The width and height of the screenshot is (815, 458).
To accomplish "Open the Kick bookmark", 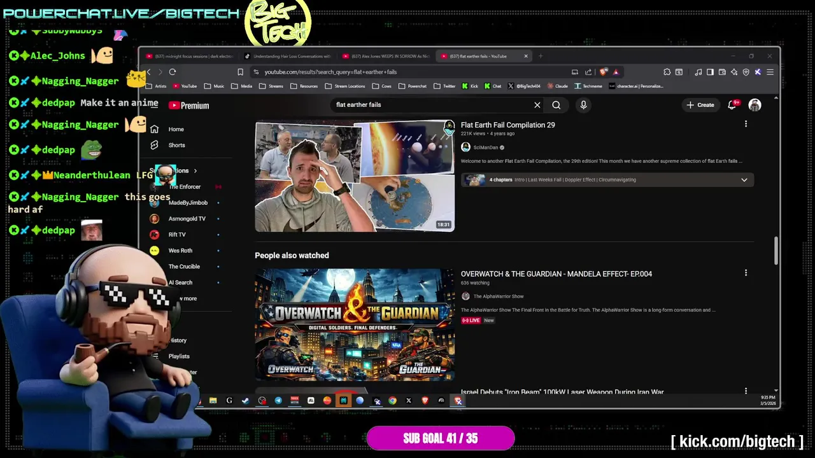I will click(x=470, y=86).
